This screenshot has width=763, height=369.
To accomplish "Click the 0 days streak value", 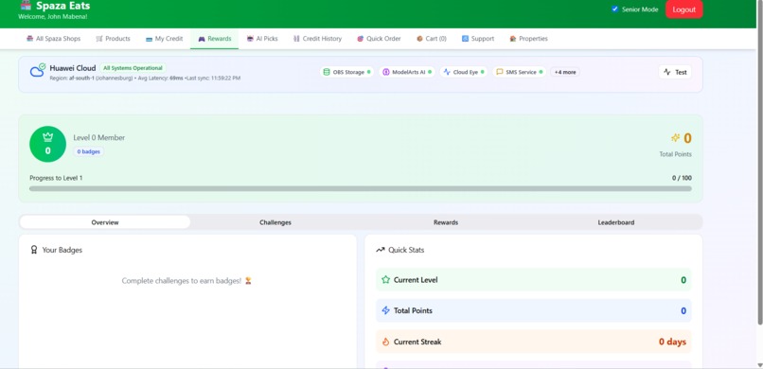I will (672, 342).
